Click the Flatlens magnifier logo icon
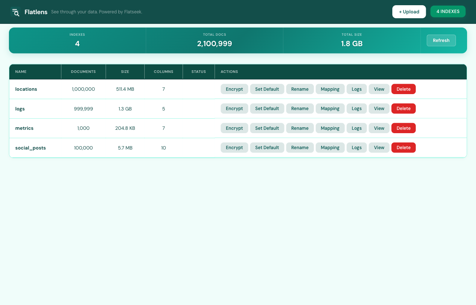This screenshot has width=476, height=305. pos(16,12)
